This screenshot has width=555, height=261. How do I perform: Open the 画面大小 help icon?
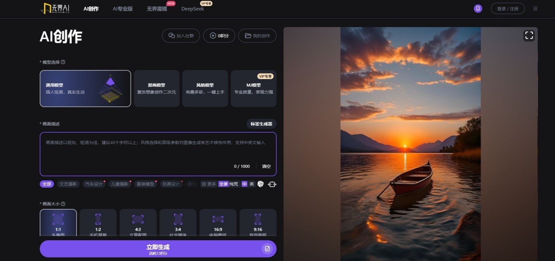62,204
